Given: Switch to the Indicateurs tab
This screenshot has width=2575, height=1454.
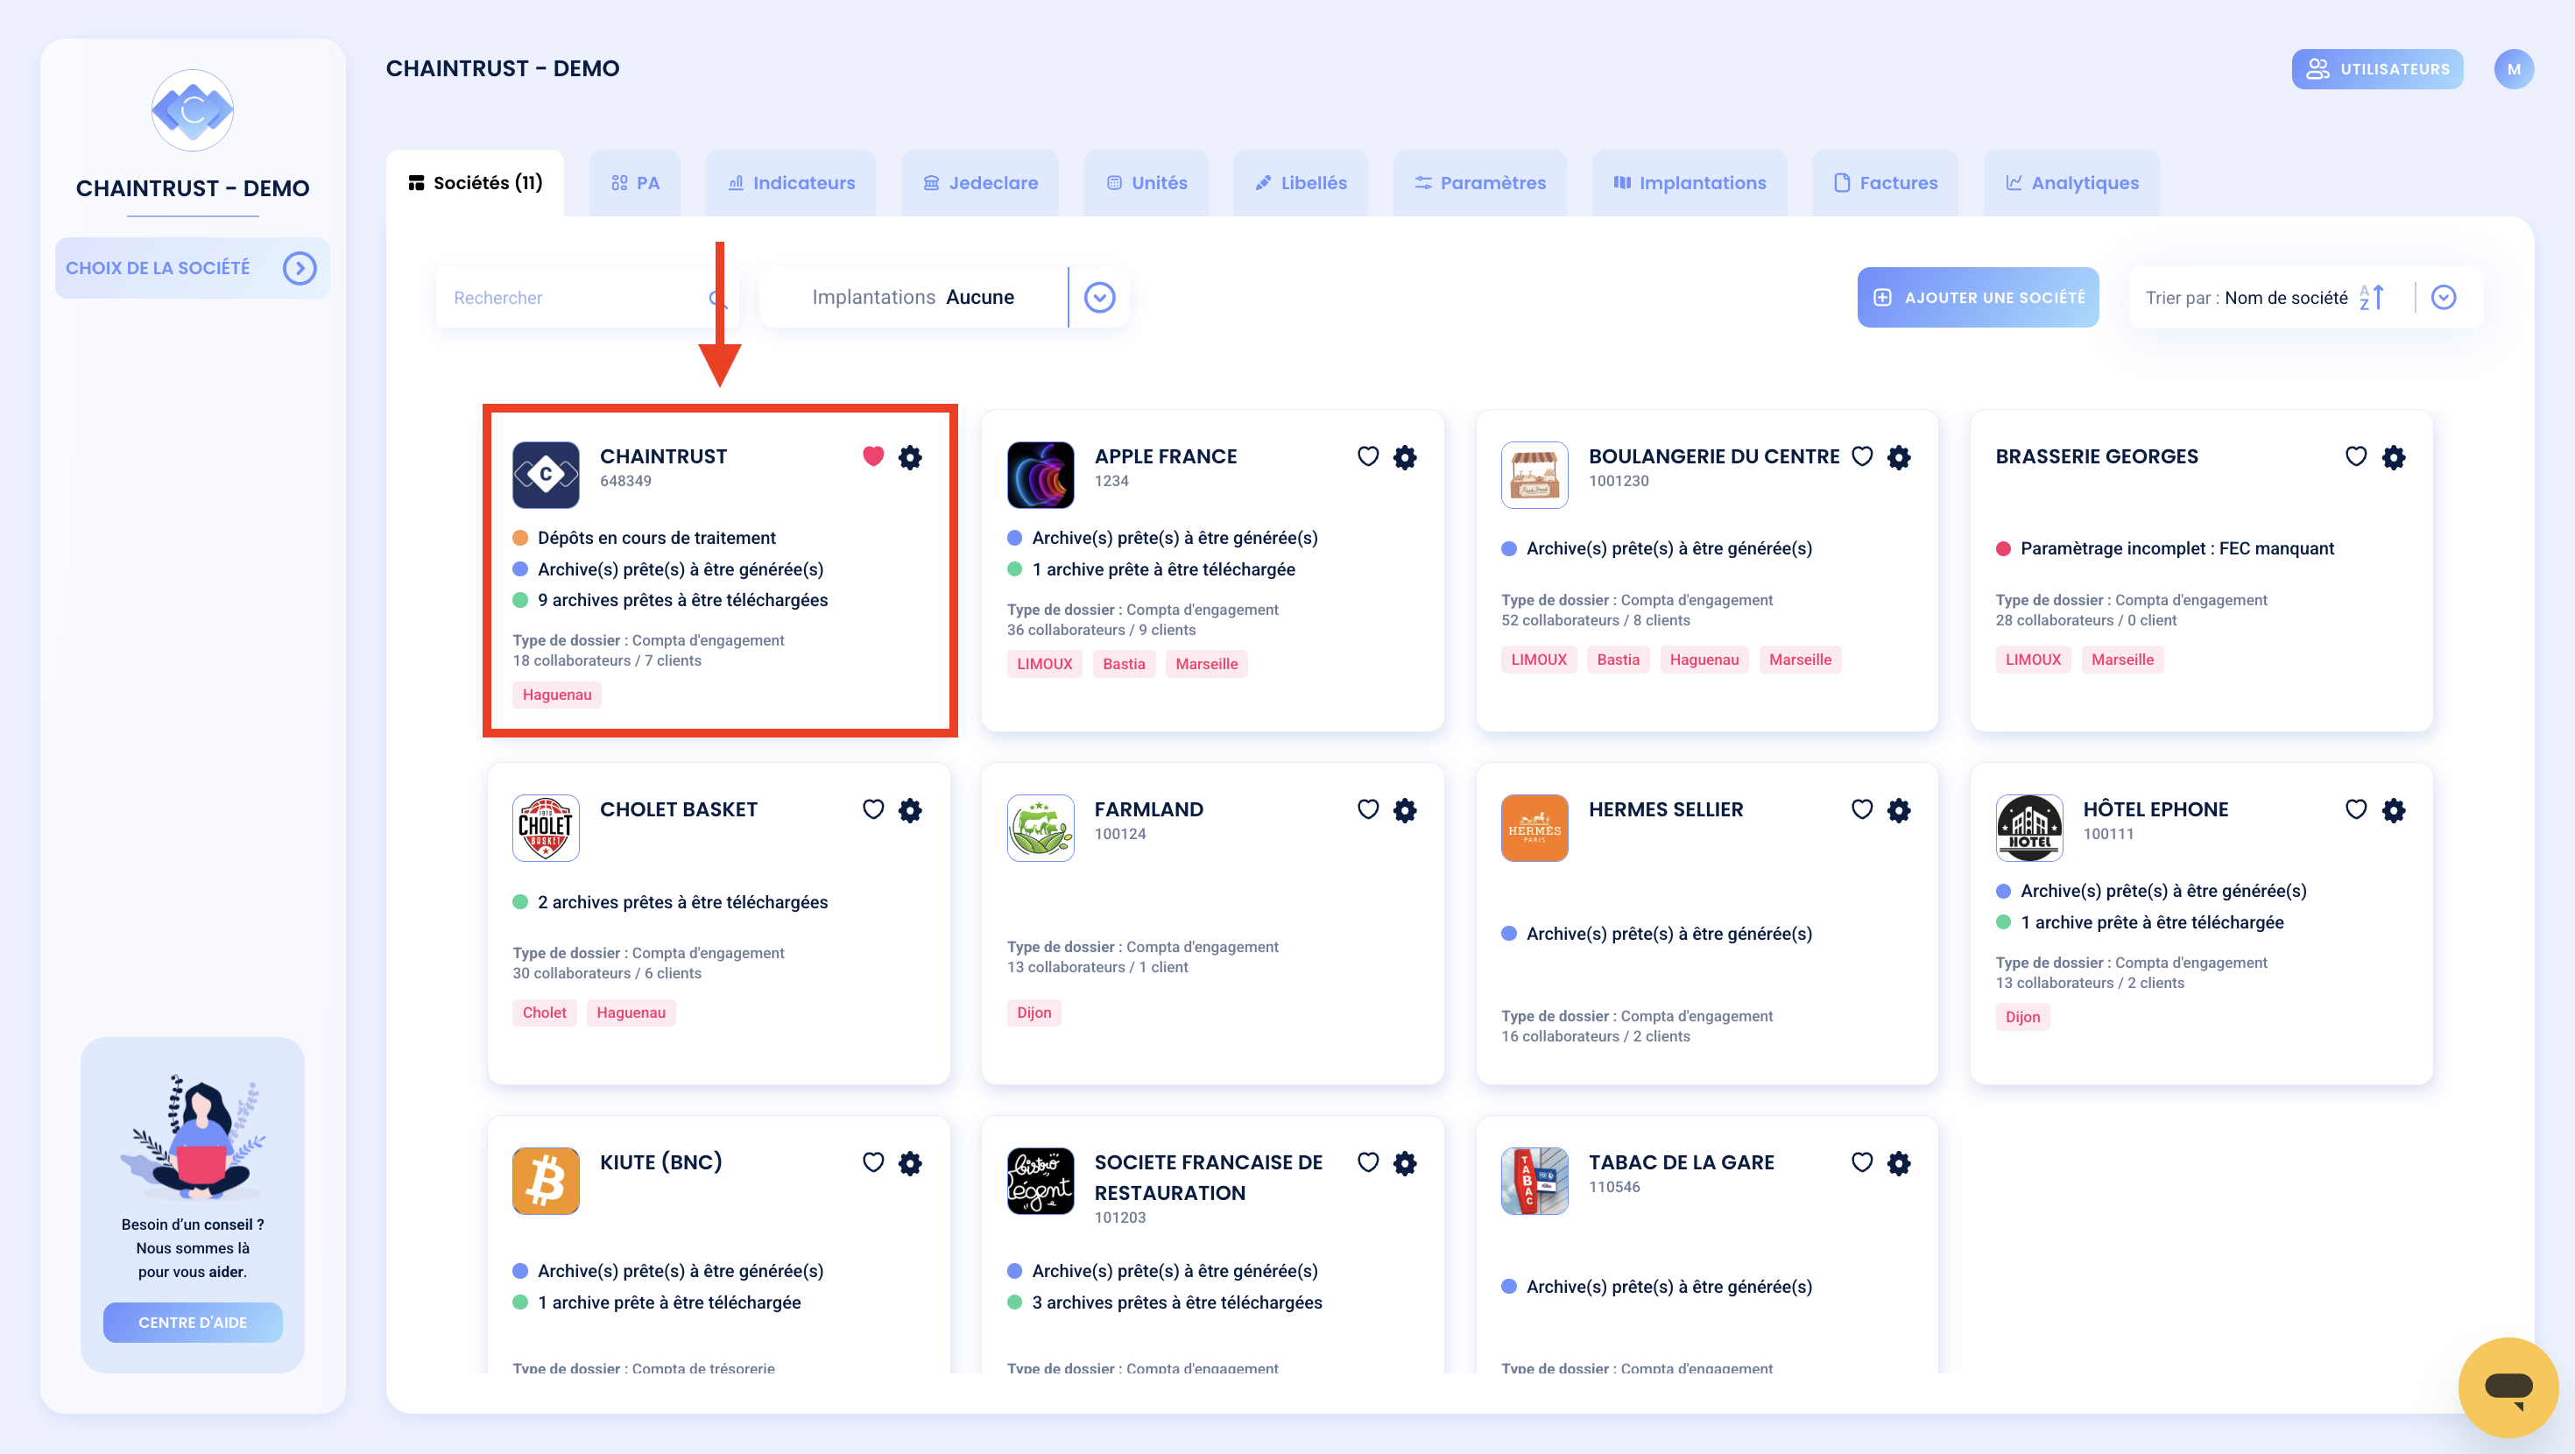Looking at the screenshot, I should 791,183.
